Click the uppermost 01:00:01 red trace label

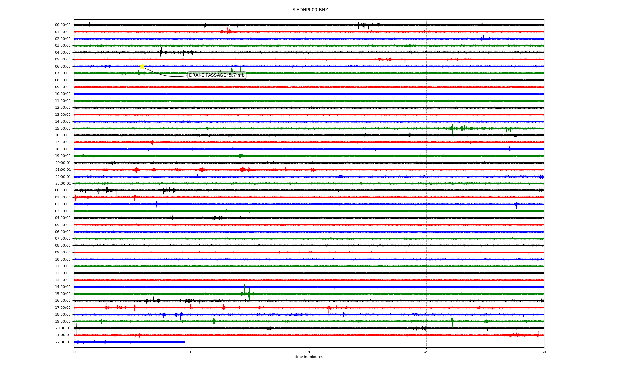[x=63, y=32]
